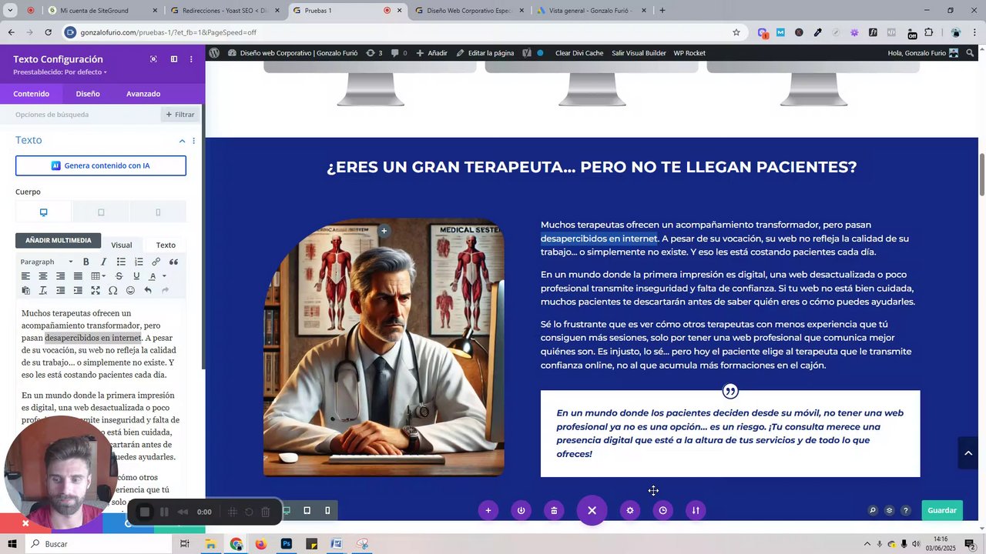Switch to the Contenido tab
The width and height of the screenshot is (986, 554).
32,94
